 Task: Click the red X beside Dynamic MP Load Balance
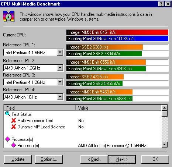tap(14, 127)
